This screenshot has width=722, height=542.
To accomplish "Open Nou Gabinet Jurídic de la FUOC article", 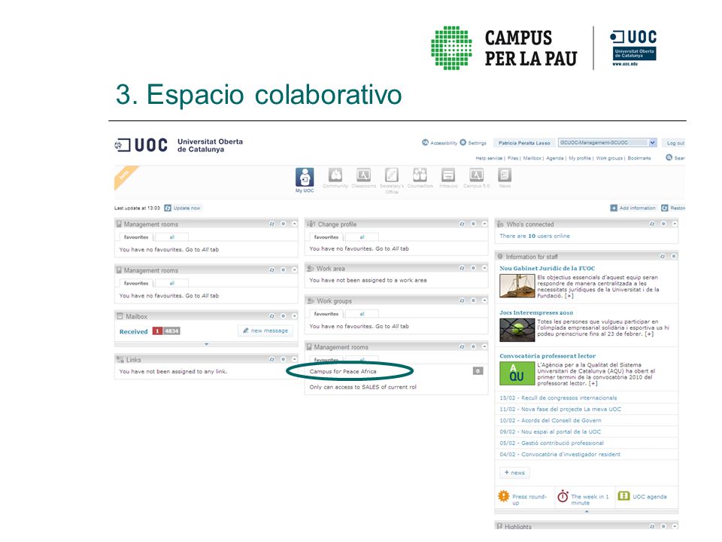I will pyautogui.click(x=547, y=268).
